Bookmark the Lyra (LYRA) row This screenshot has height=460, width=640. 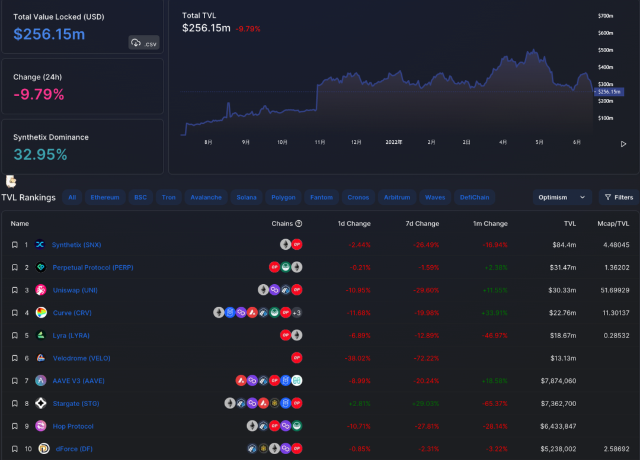[15, 336]
